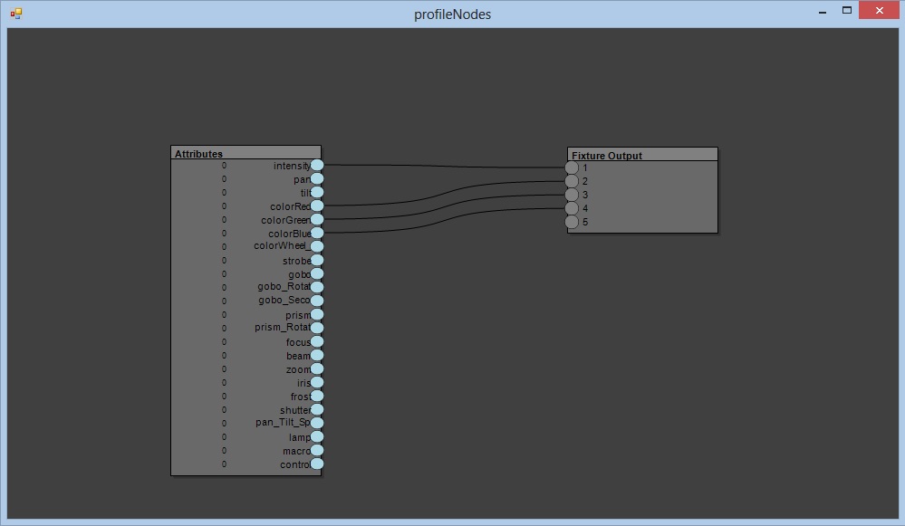Click the intensity output port
Viewport: 905px width, 526px height.
pos(317,166)
